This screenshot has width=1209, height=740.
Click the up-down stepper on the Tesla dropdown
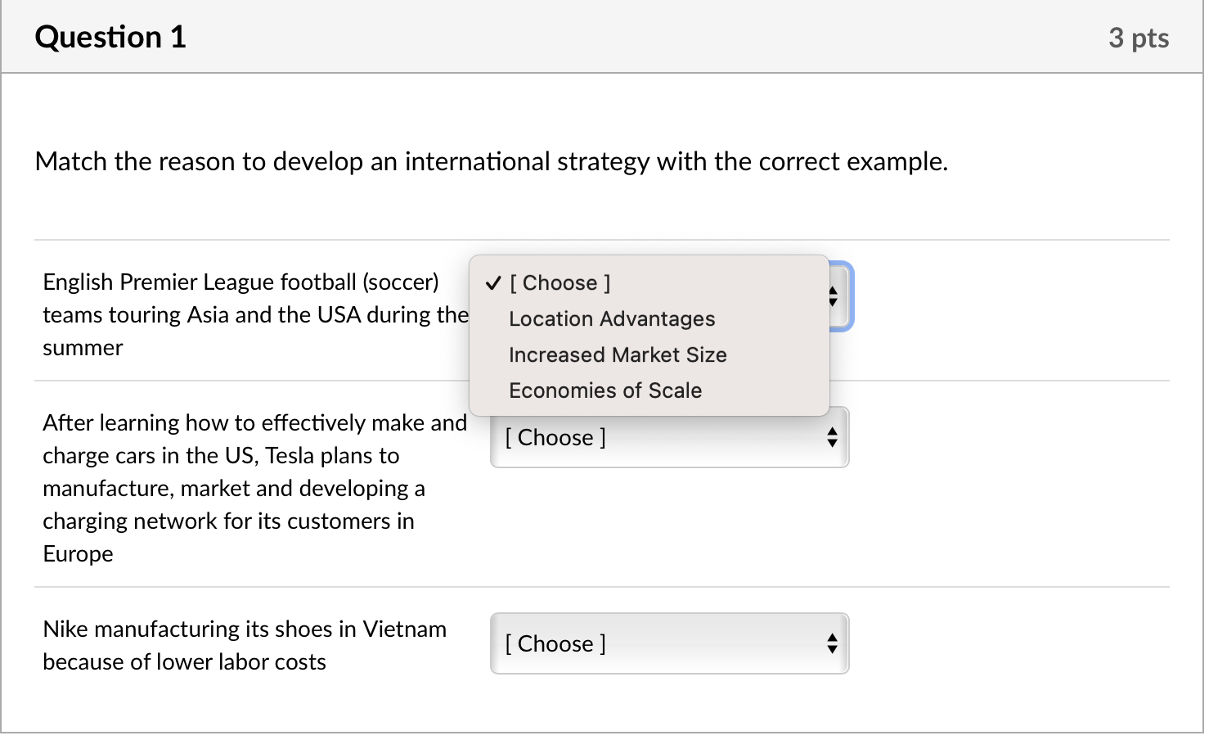(832, 437)
